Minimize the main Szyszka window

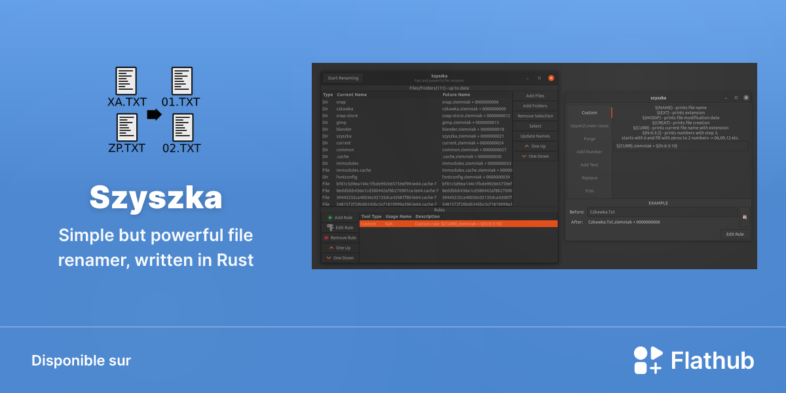527,78
